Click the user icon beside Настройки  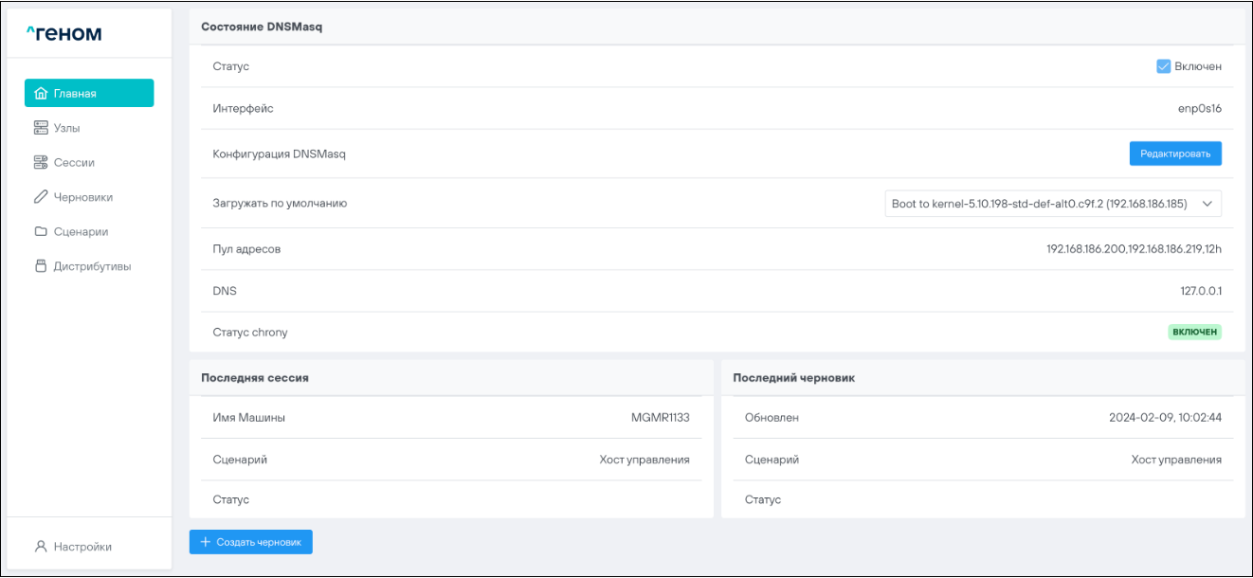tap(41, 547)
